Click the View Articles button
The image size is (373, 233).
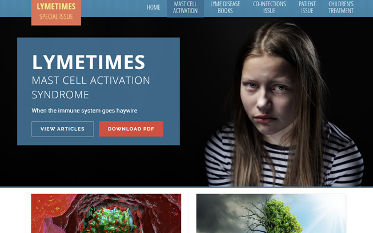coord(63,129)
